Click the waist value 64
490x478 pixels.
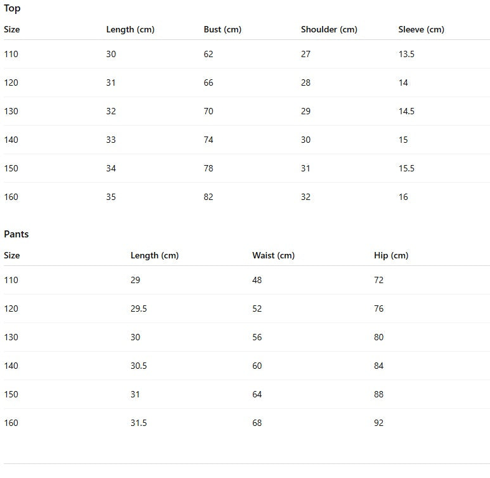[x=257, y=394]
